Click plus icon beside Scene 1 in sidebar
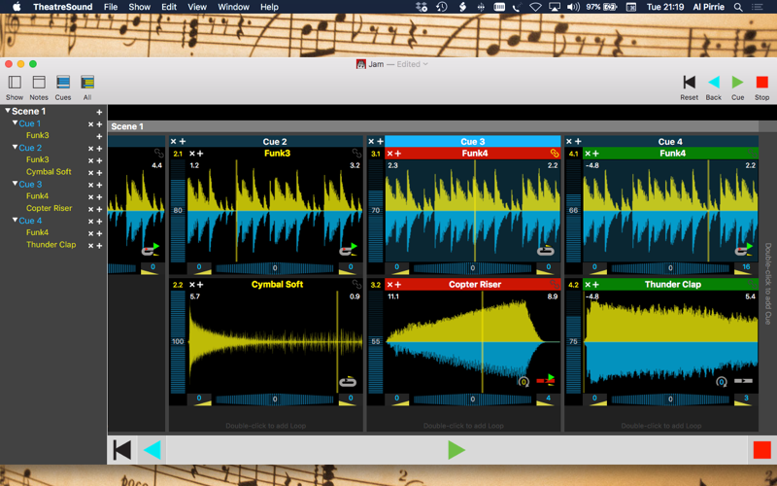This screenshot has width=777, height=486. click(x=99, y=112)
